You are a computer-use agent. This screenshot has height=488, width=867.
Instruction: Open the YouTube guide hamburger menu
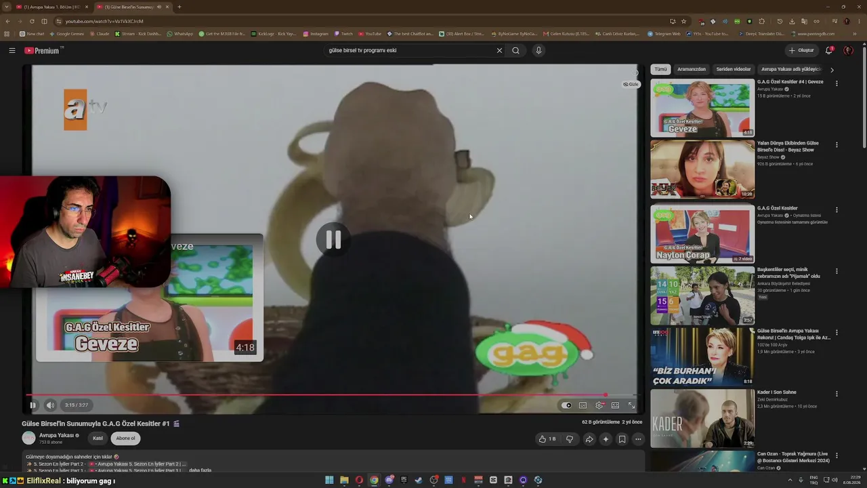click(12, 50)
